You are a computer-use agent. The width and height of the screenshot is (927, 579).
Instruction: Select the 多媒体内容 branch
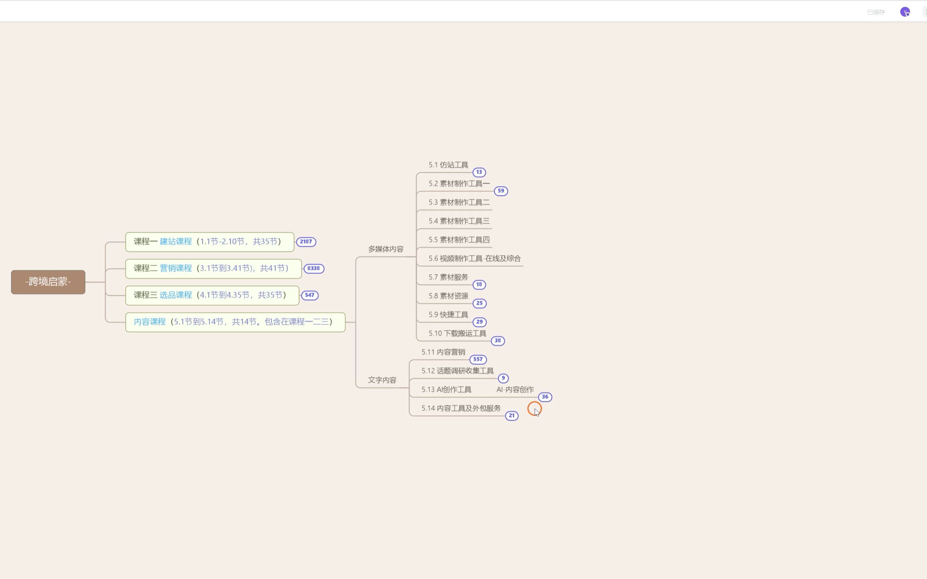point(386,249)
